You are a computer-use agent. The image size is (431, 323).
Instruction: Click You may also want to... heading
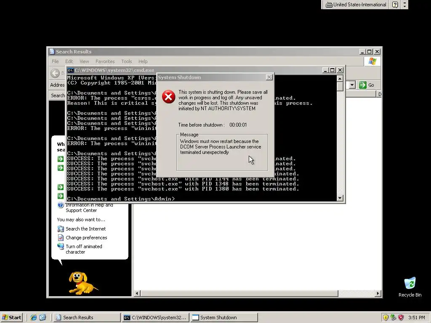[x=81, y=220]
